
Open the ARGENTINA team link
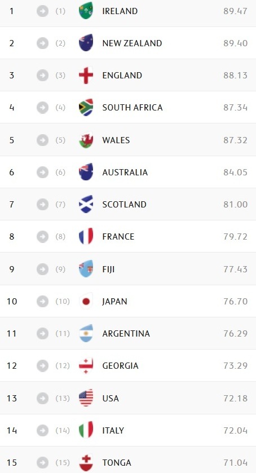coord(126,333)
